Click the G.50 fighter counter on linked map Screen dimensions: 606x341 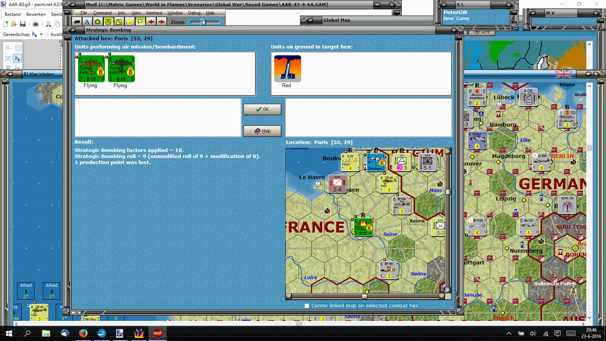350,162
